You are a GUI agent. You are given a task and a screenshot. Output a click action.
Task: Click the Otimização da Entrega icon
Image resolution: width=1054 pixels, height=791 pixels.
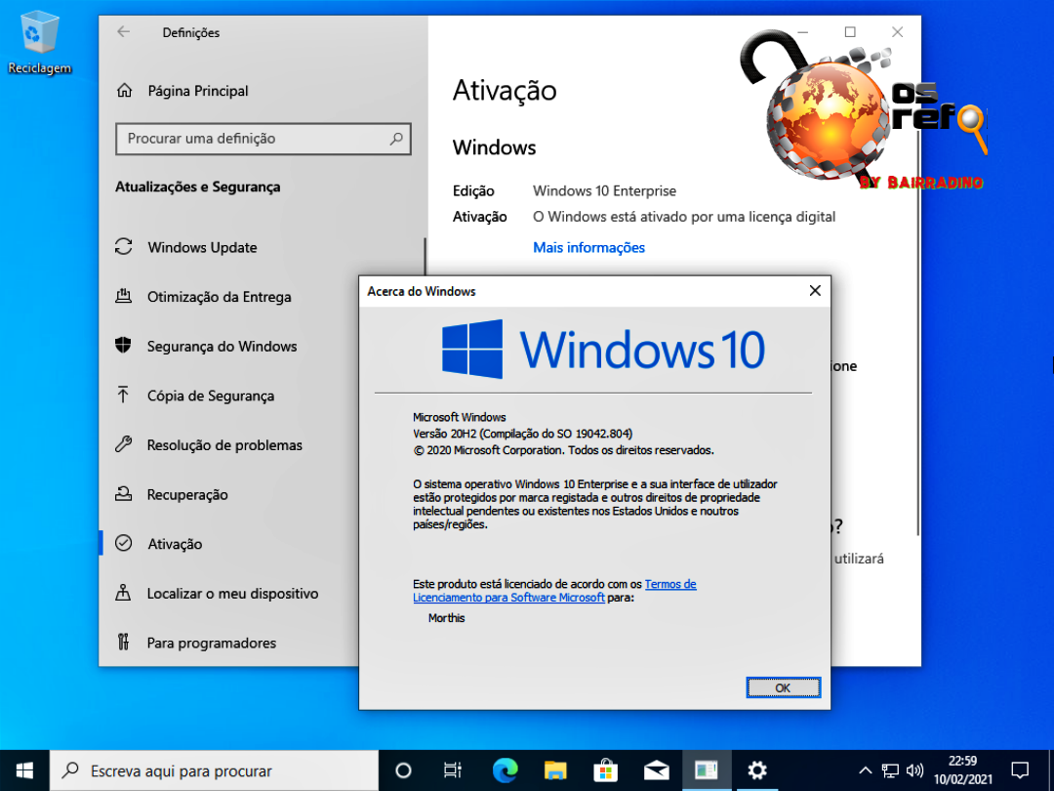[x=124, y=296]
